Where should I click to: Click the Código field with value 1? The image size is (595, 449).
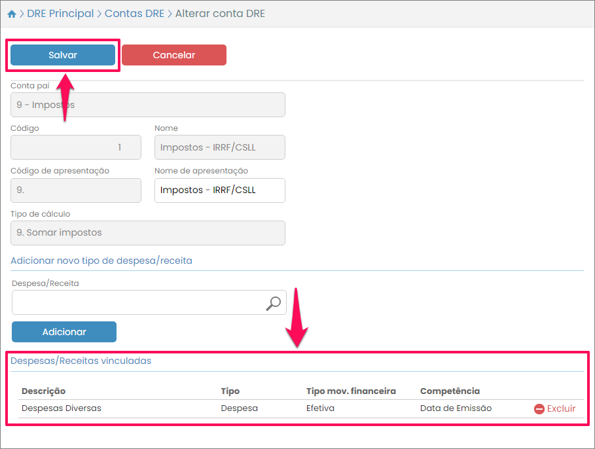click(76, 147)
